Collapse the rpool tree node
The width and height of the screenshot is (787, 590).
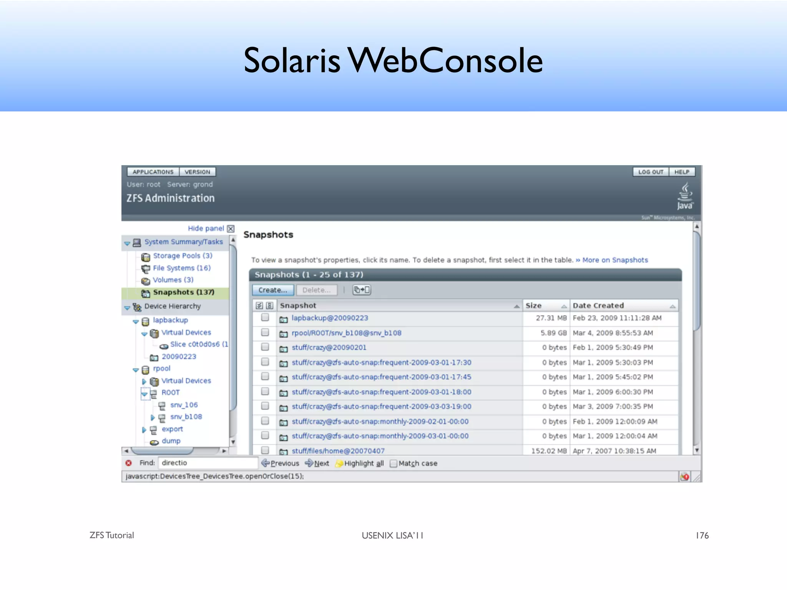(136, 370)
